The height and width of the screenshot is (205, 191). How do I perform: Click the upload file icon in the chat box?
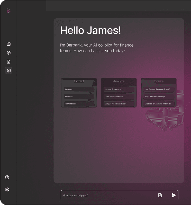(x=160, y=195)
